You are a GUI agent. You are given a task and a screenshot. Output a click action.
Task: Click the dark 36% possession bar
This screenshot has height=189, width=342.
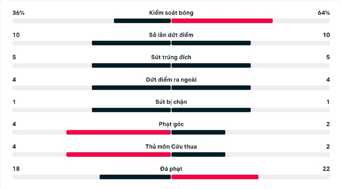coord(142,21)
